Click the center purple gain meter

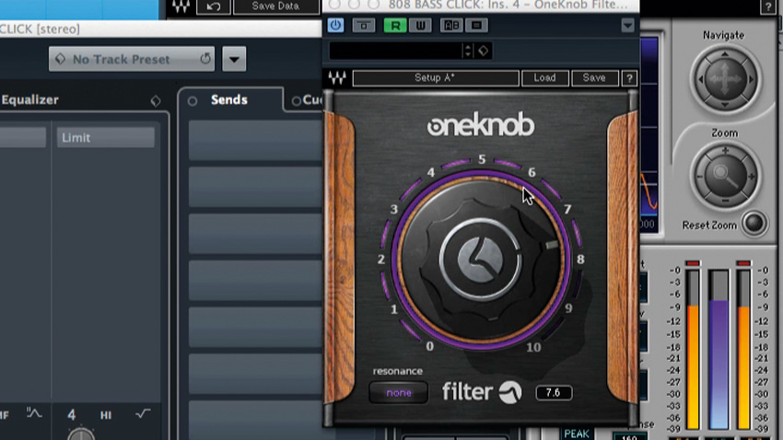tap(719, 349)
